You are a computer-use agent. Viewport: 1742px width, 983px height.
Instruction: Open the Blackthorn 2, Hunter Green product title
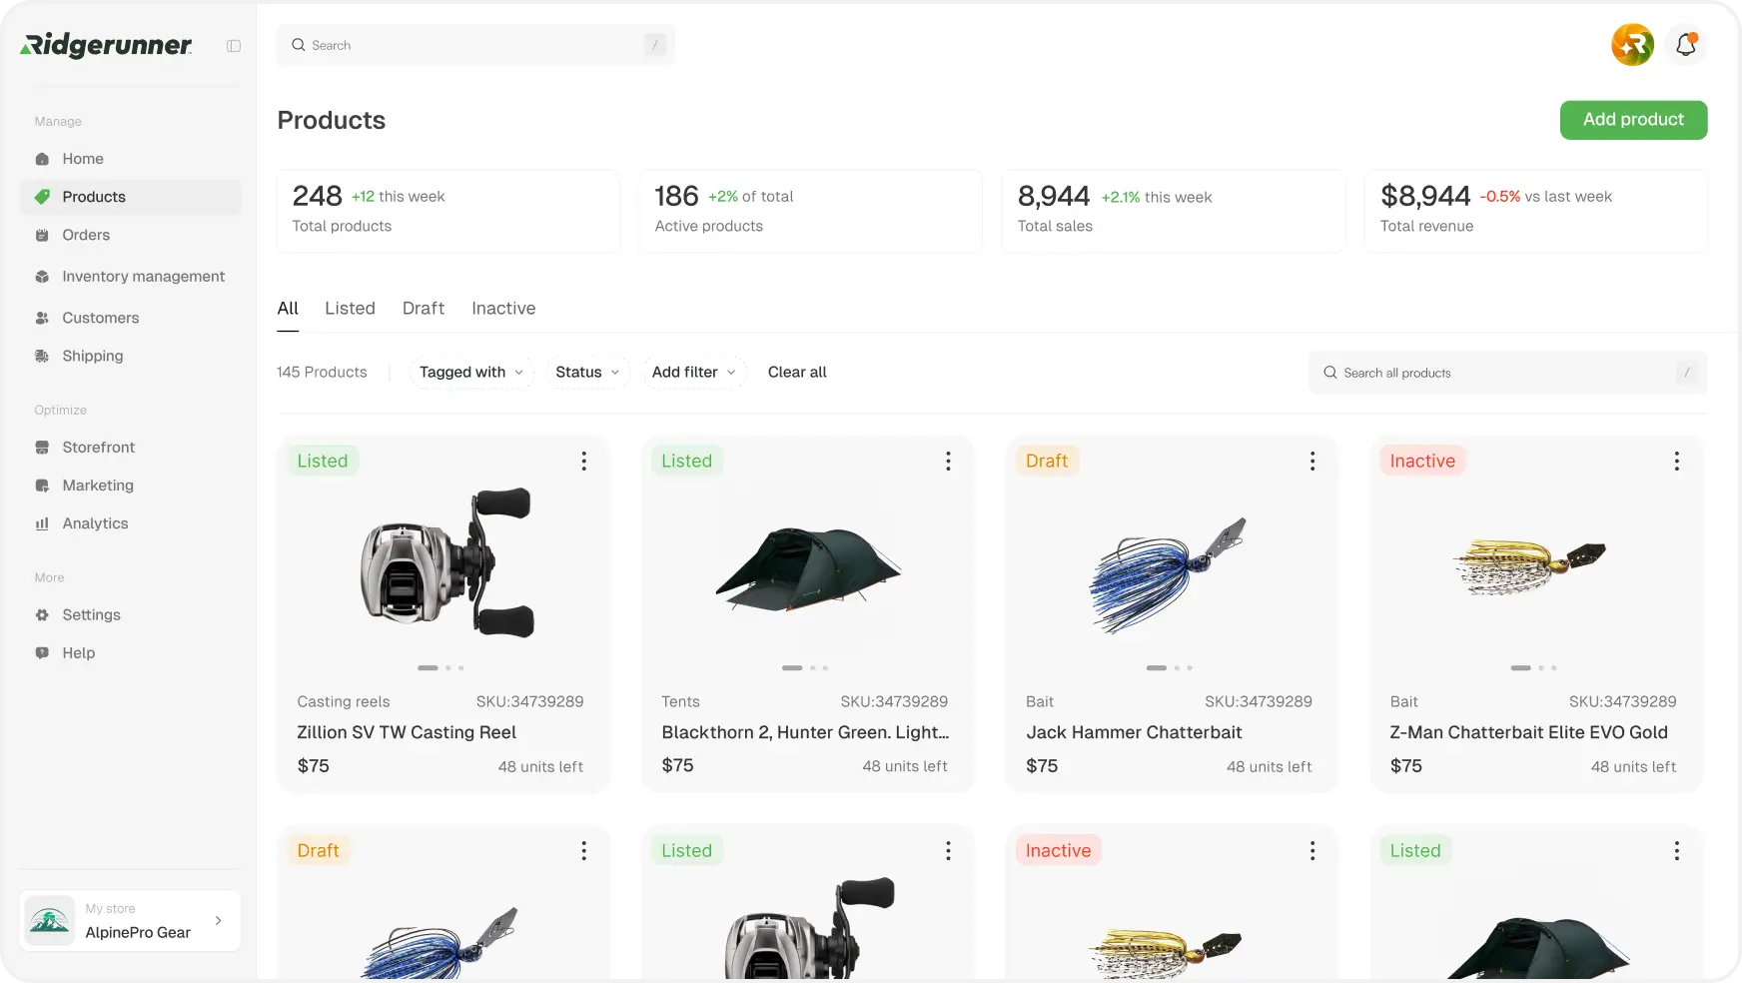[805, 732]
